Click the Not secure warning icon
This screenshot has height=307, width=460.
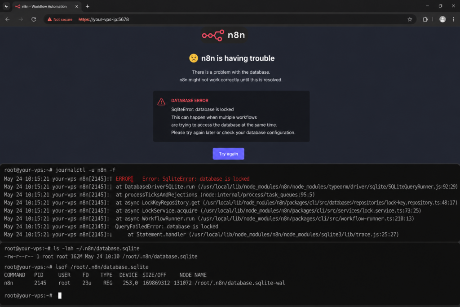(49, 19)
